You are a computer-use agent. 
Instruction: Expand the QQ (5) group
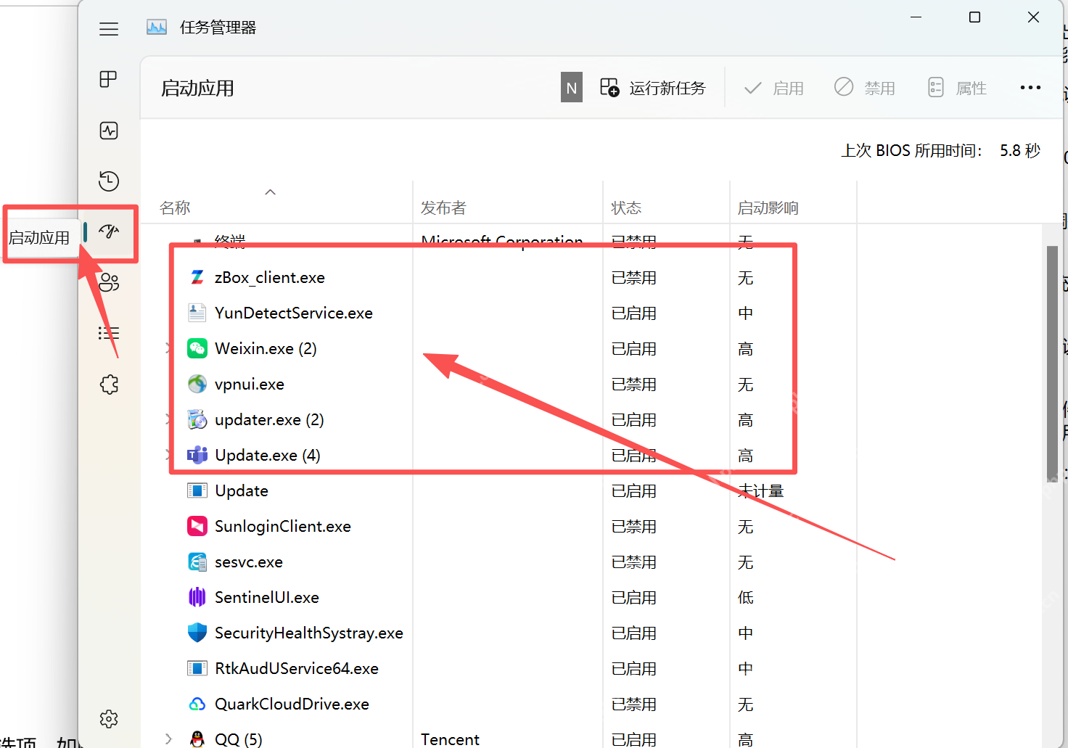168,739
